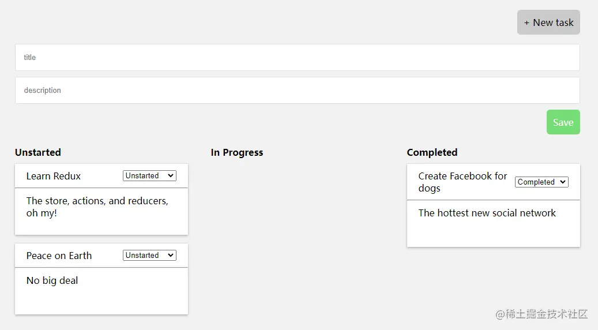The image size is (598, 330).
Task: Click the Completed column heading
Action: point(432,152)
